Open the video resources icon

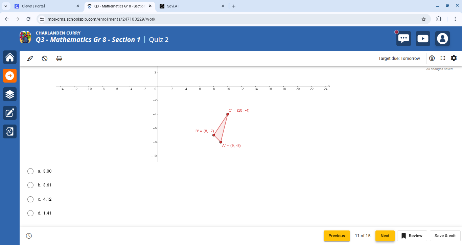tap(423, 38)
